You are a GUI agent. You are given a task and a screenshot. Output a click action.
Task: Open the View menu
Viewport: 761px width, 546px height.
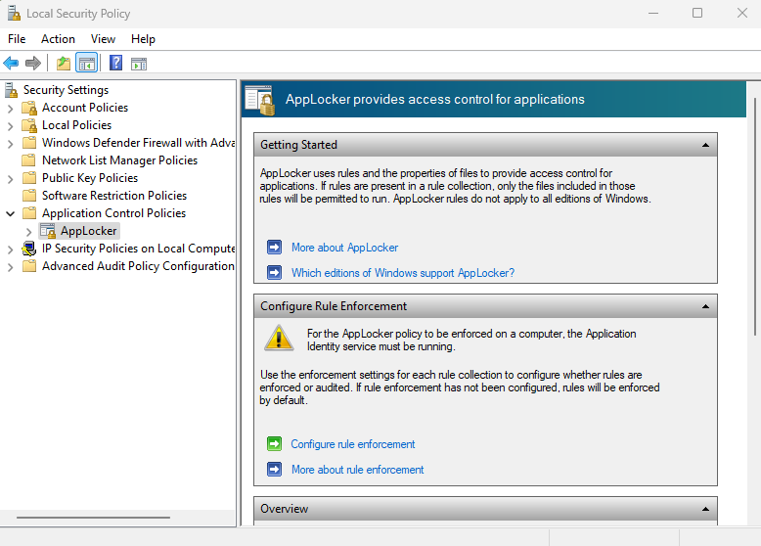[103, 39]
